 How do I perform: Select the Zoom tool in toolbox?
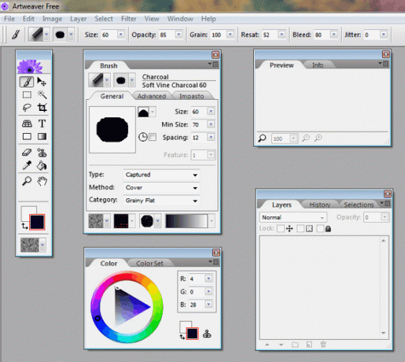pyautogui.click(x=27, y=181)
